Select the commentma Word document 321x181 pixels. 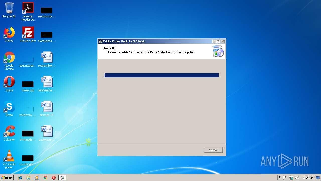(x=47, y=84)
